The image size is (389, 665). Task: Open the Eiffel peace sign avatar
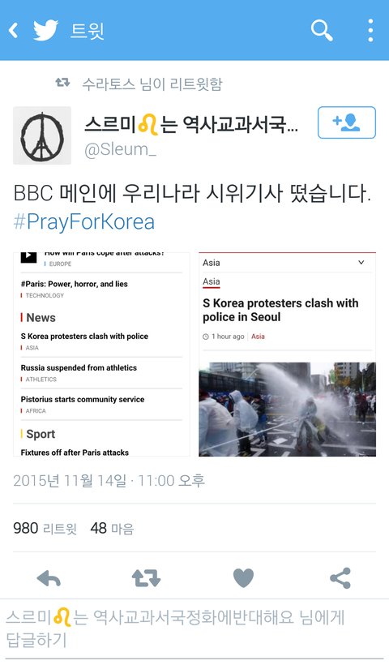pyautogui.click(x=42, y=135)
